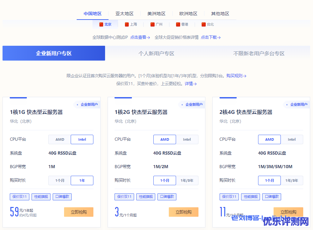Image resolution: width=313 pixels, height=230 pixels.
Task: Switch to the 香港 flag region
Action: pos(182,24)
